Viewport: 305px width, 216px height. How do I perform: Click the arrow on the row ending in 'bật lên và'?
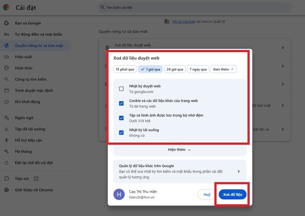pyautogui.click(x=283, y=129)
